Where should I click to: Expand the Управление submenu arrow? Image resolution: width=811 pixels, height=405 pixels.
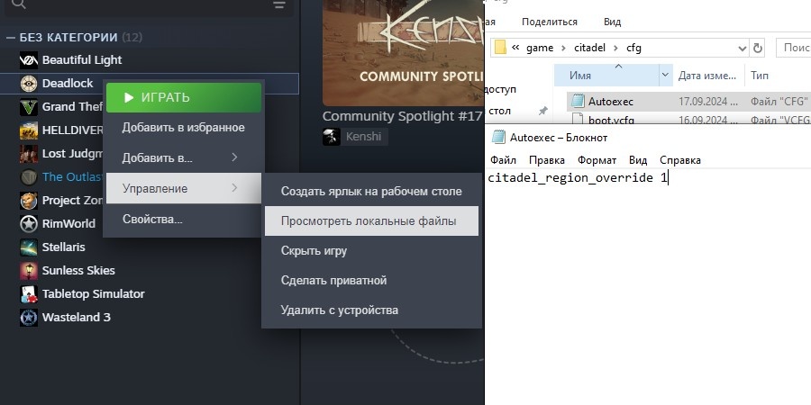pos(234,187)
